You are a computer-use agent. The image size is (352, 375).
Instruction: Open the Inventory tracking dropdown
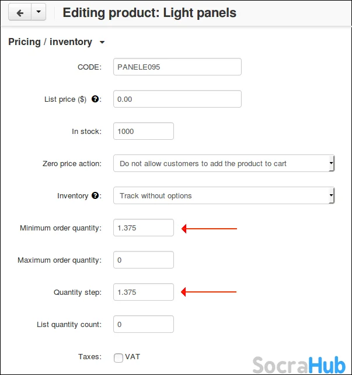coord(224,196)
